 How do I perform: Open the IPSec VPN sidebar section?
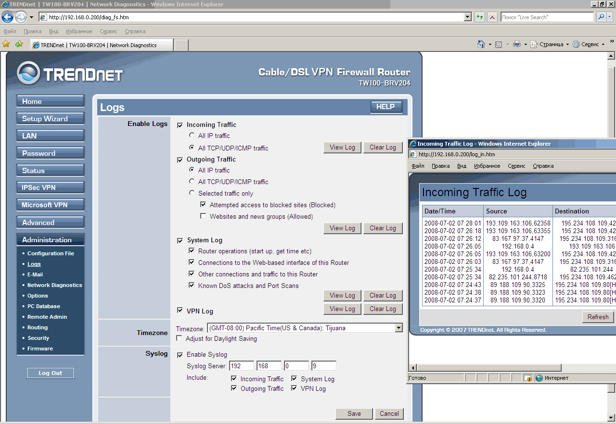coord(51,187)
